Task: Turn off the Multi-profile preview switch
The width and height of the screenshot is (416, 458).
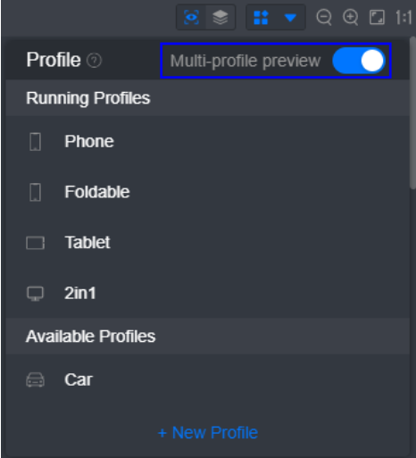Action: (359, 61)
